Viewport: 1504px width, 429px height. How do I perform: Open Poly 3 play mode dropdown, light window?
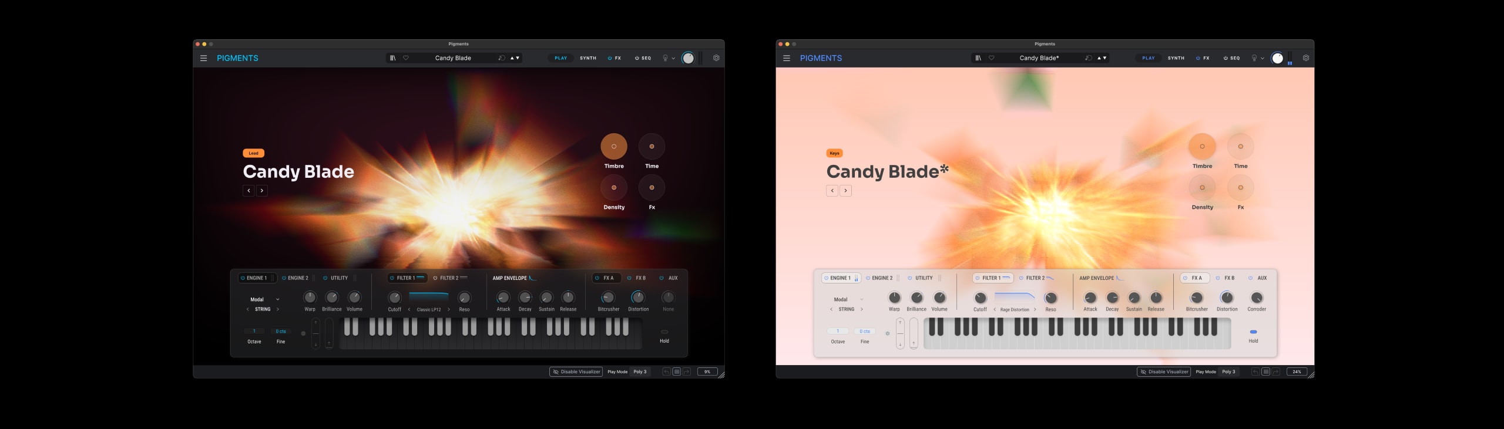1228,371
